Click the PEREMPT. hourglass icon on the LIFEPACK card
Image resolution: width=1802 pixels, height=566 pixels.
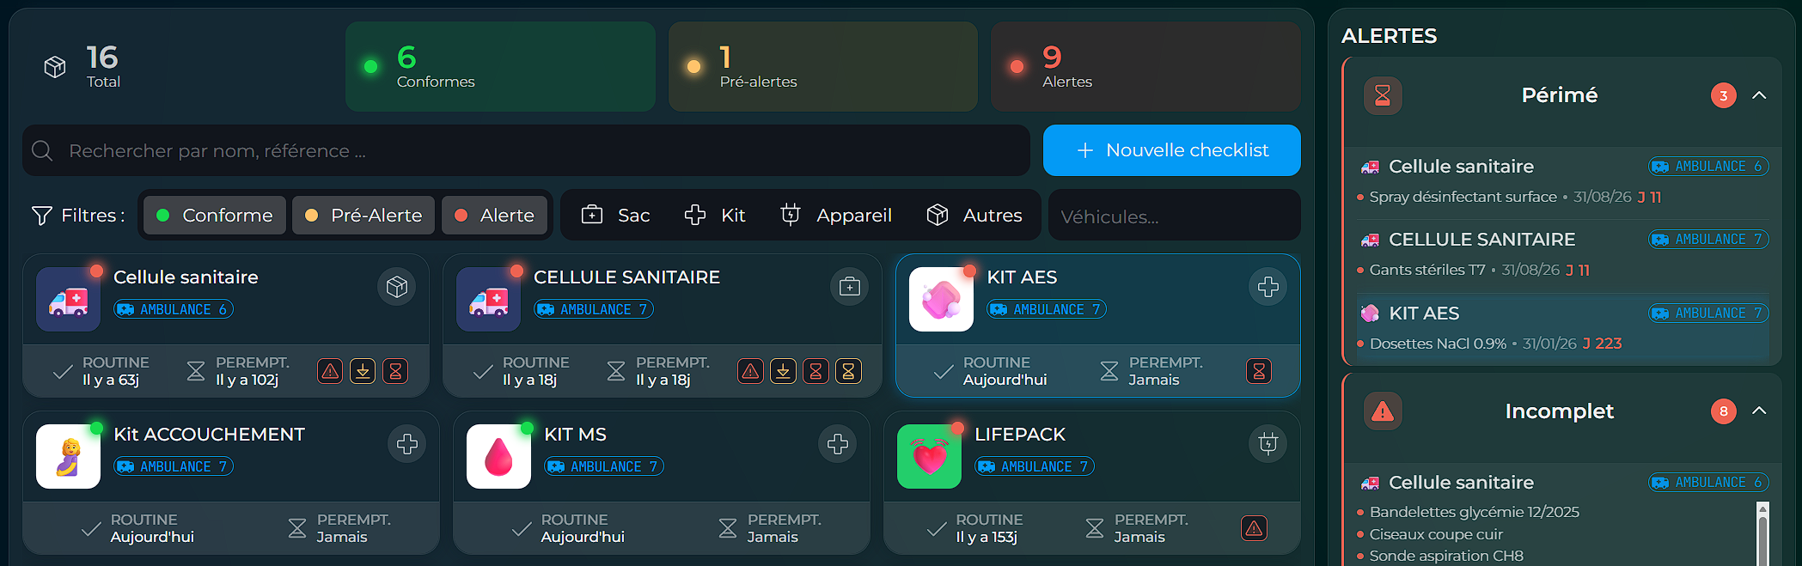(1094, 528)
